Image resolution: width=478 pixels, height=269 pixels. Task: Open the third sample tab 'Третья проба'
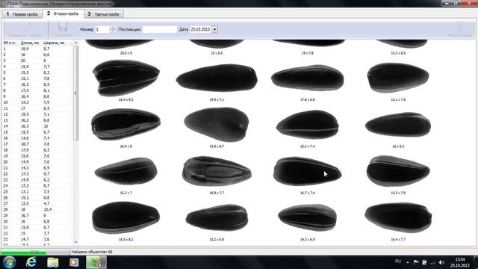click(103, 14)
